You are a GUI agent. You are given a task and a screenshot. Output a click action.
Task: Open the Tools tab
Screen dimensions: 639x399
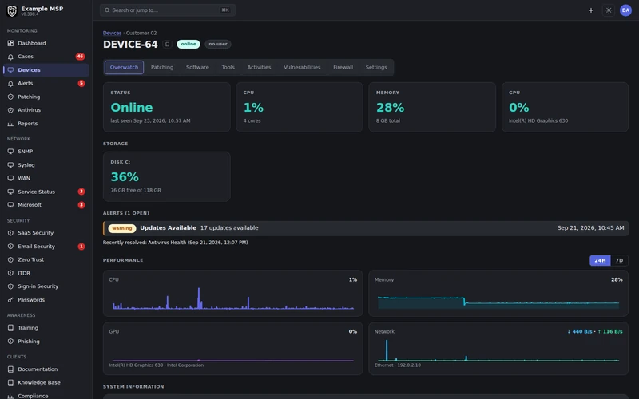(228, 68)
